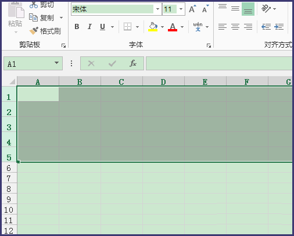Click the font size box showing 11
Viewport: 294px width, 236px height.
coord(170,9)
